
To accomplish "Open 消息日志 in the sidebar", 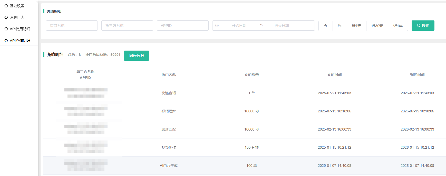I will [x=17, y=17].
